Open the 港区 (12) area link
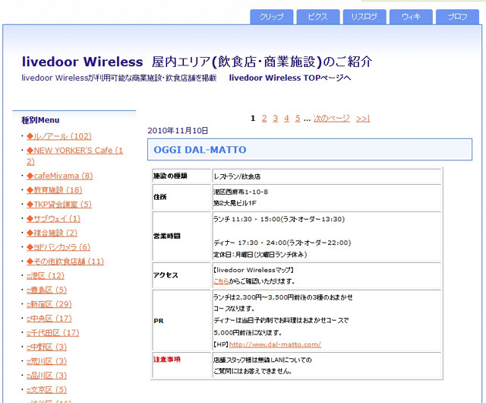Viewport: 486px width, 403px height. (x=46, y=276)
